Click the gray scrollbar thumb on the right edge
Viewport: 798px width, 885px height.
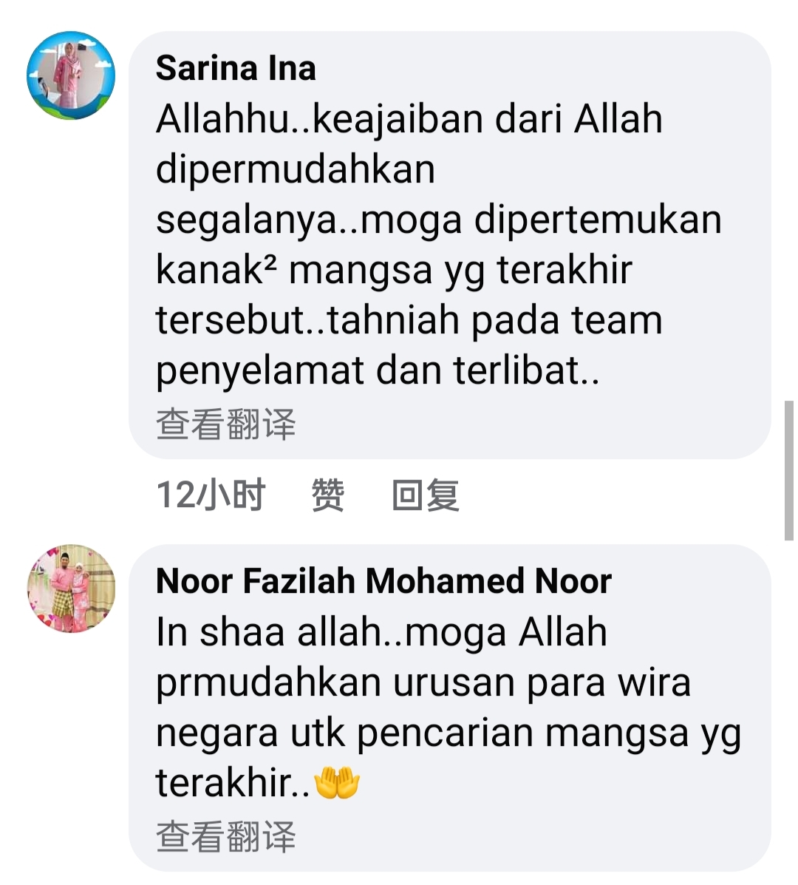click(789, 470)
